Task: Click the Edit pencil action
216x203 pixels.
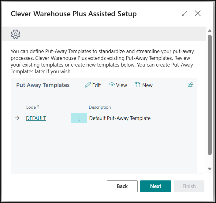Action: pyautogui.click(x=93, y=85)
